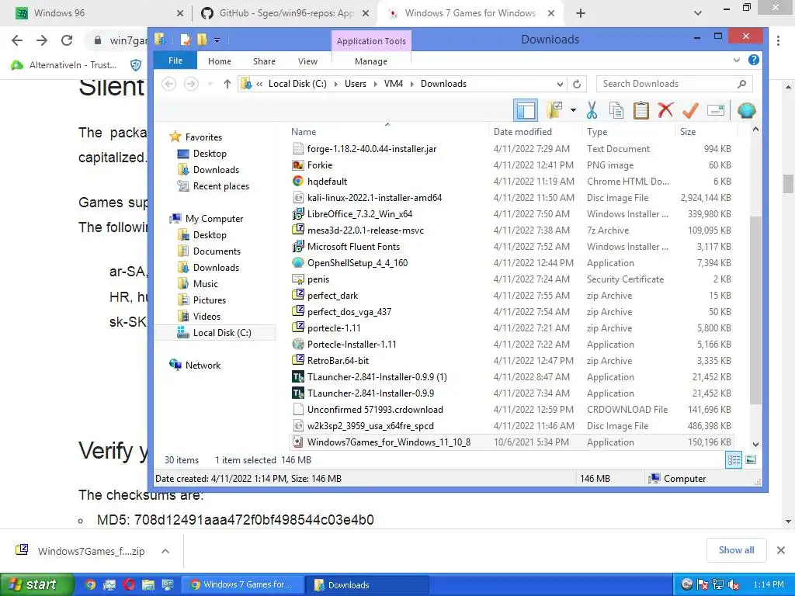Expand the ribbon with the chevron
The image size is (795, 596).
click(736, 61)
